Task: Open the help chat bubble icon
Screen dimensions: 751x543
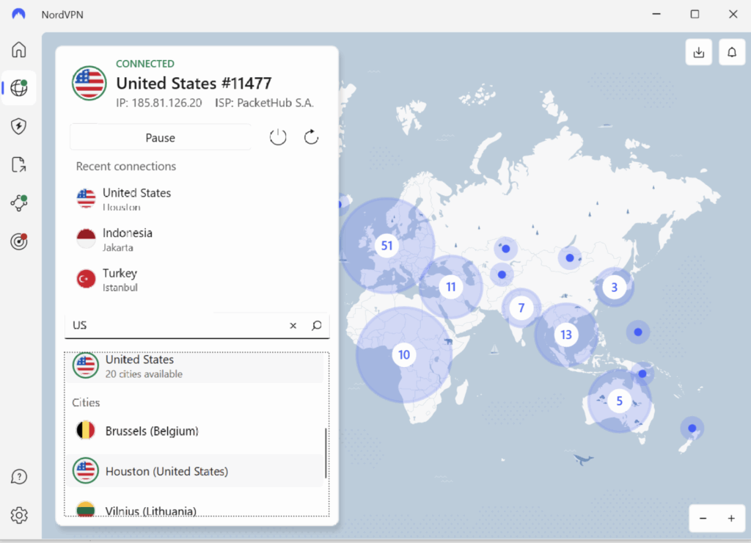Action: 18,477
